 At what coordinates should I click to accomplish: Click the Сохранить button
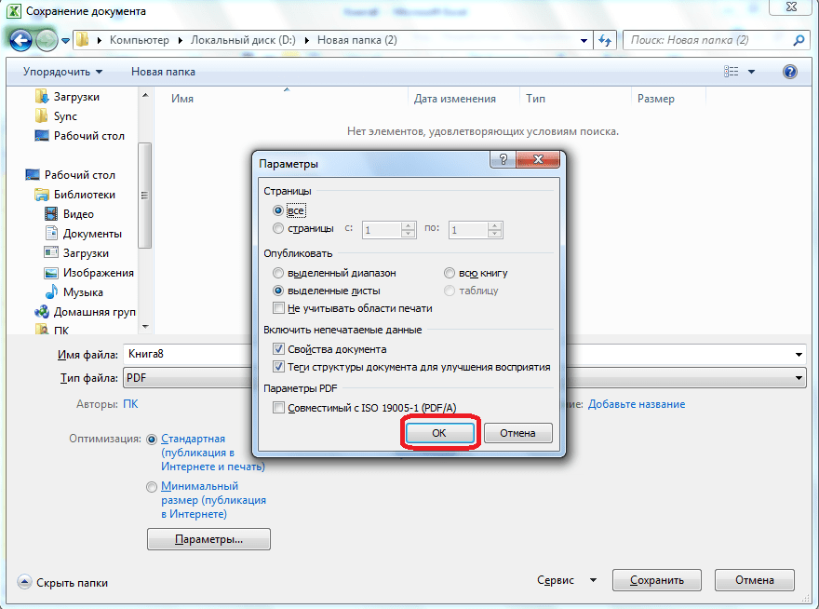click(657, 580)
